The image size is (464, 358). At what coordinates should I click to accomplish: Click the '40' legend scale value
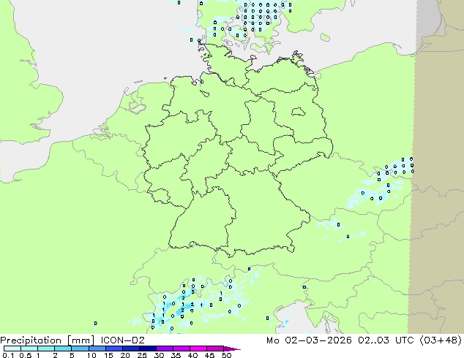(192, 355)
